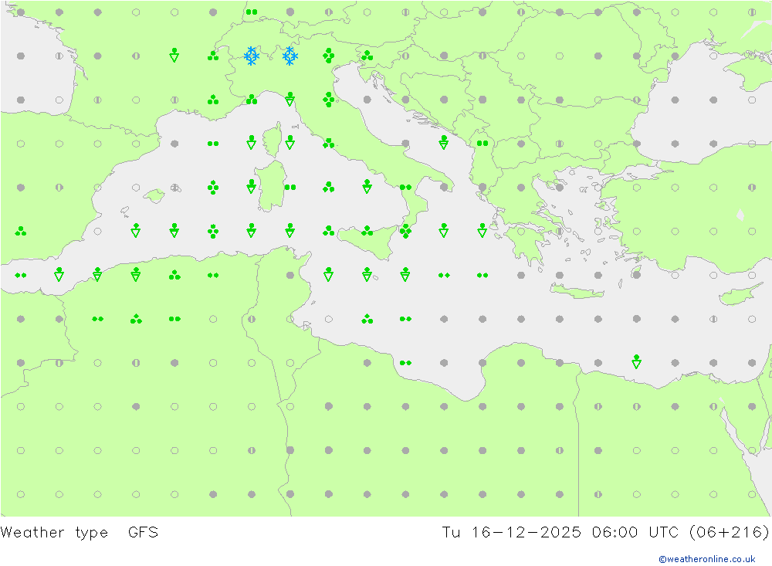The width and height of the screenshot is (772, 566).
Task: Click on the island of Corsica
Action: coord(272,141)
